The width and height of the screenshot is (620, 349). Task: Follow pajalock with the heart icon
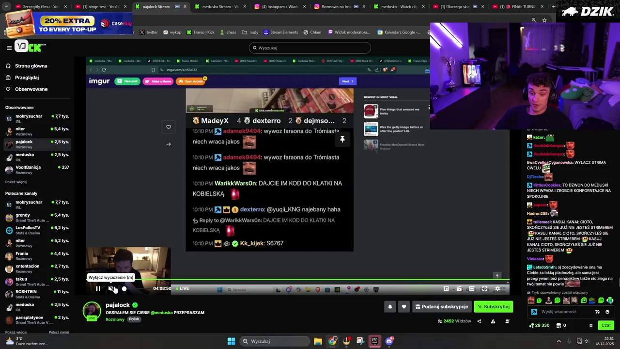[x=403, y=306]
